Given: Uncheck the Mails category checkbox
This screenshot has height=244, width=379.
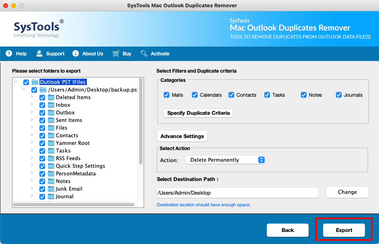Looking at the screenshot, I should pyautogui.click(x=167, y=95).
